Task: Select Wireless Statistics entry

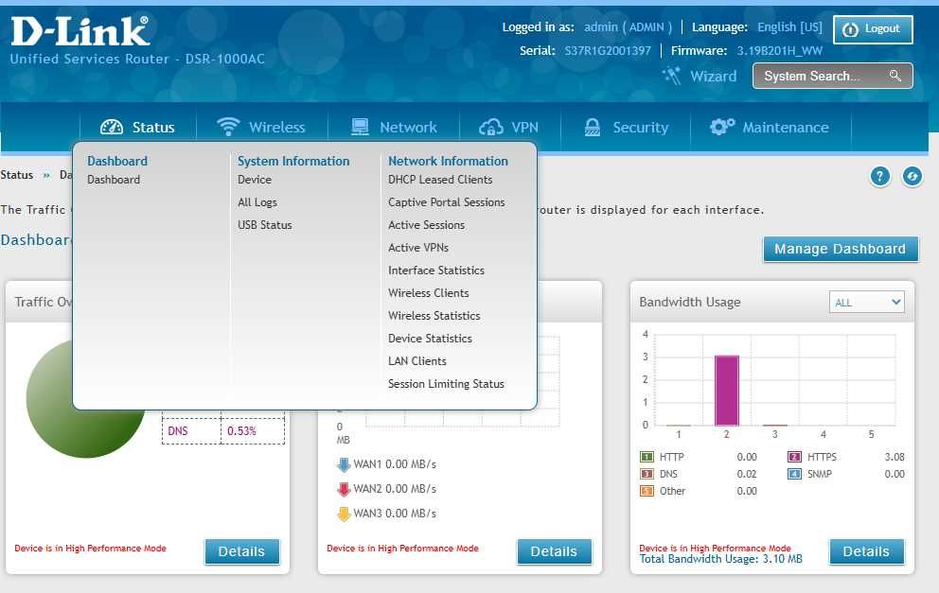Action: tap(434, 316)
